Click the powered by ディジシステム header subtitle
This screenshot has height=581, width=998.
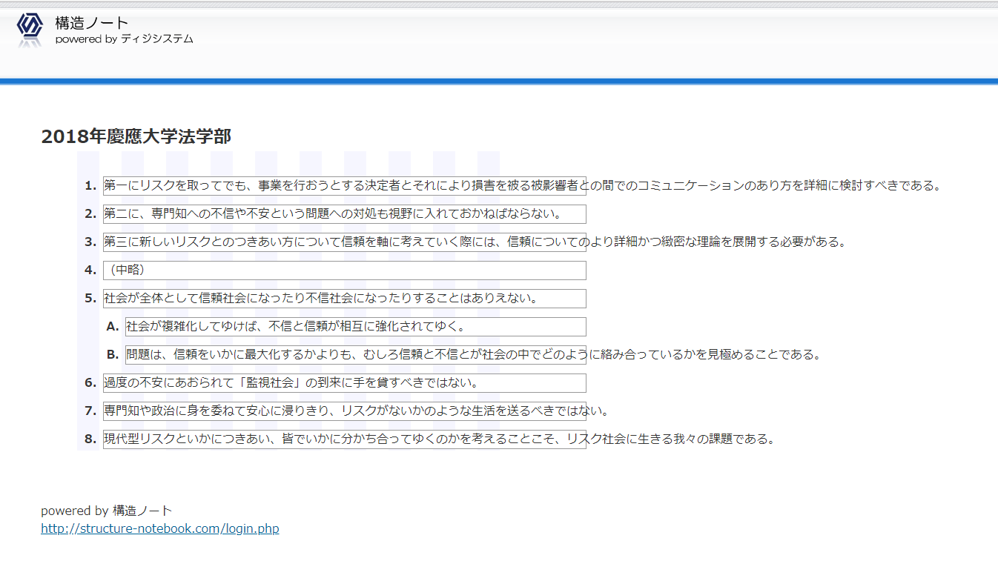pos(124,39)
